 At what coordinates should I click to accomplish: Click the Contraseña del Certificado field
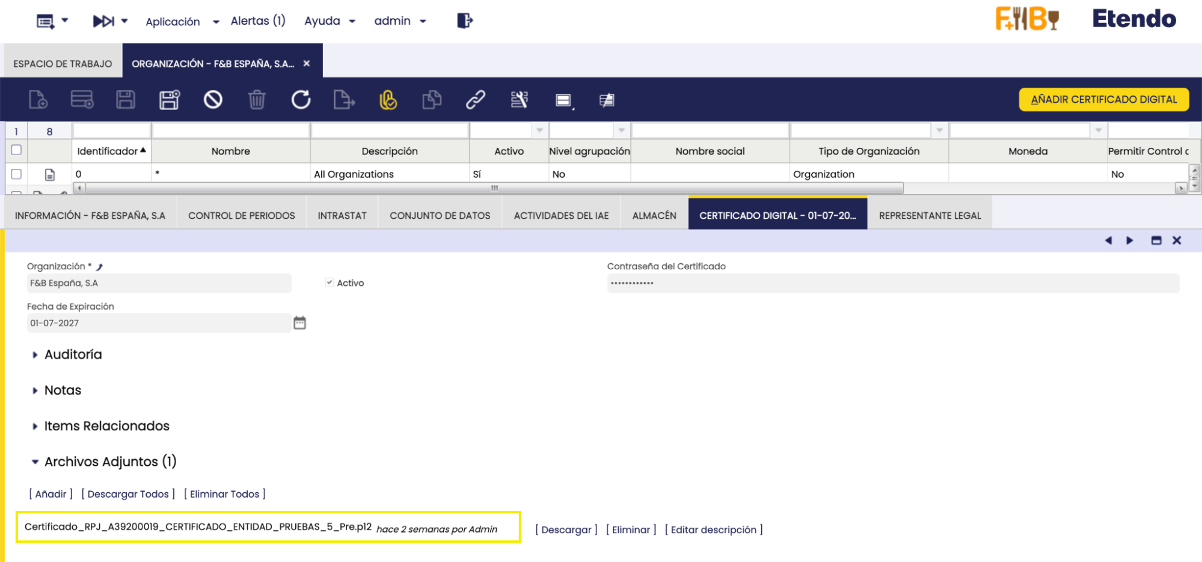coord(892,283)
